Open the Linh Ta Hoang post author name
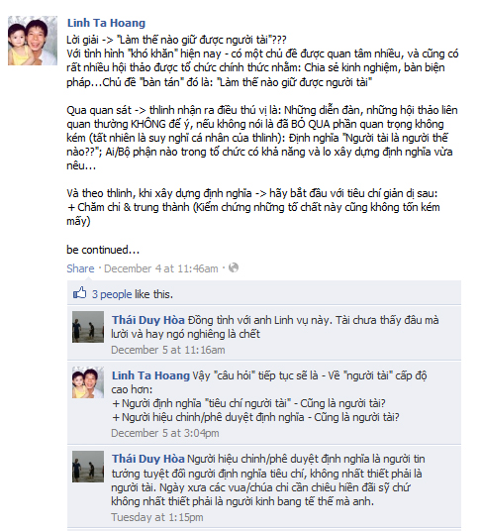The height and width of the screenshot is (531, 481). (106, 23)
